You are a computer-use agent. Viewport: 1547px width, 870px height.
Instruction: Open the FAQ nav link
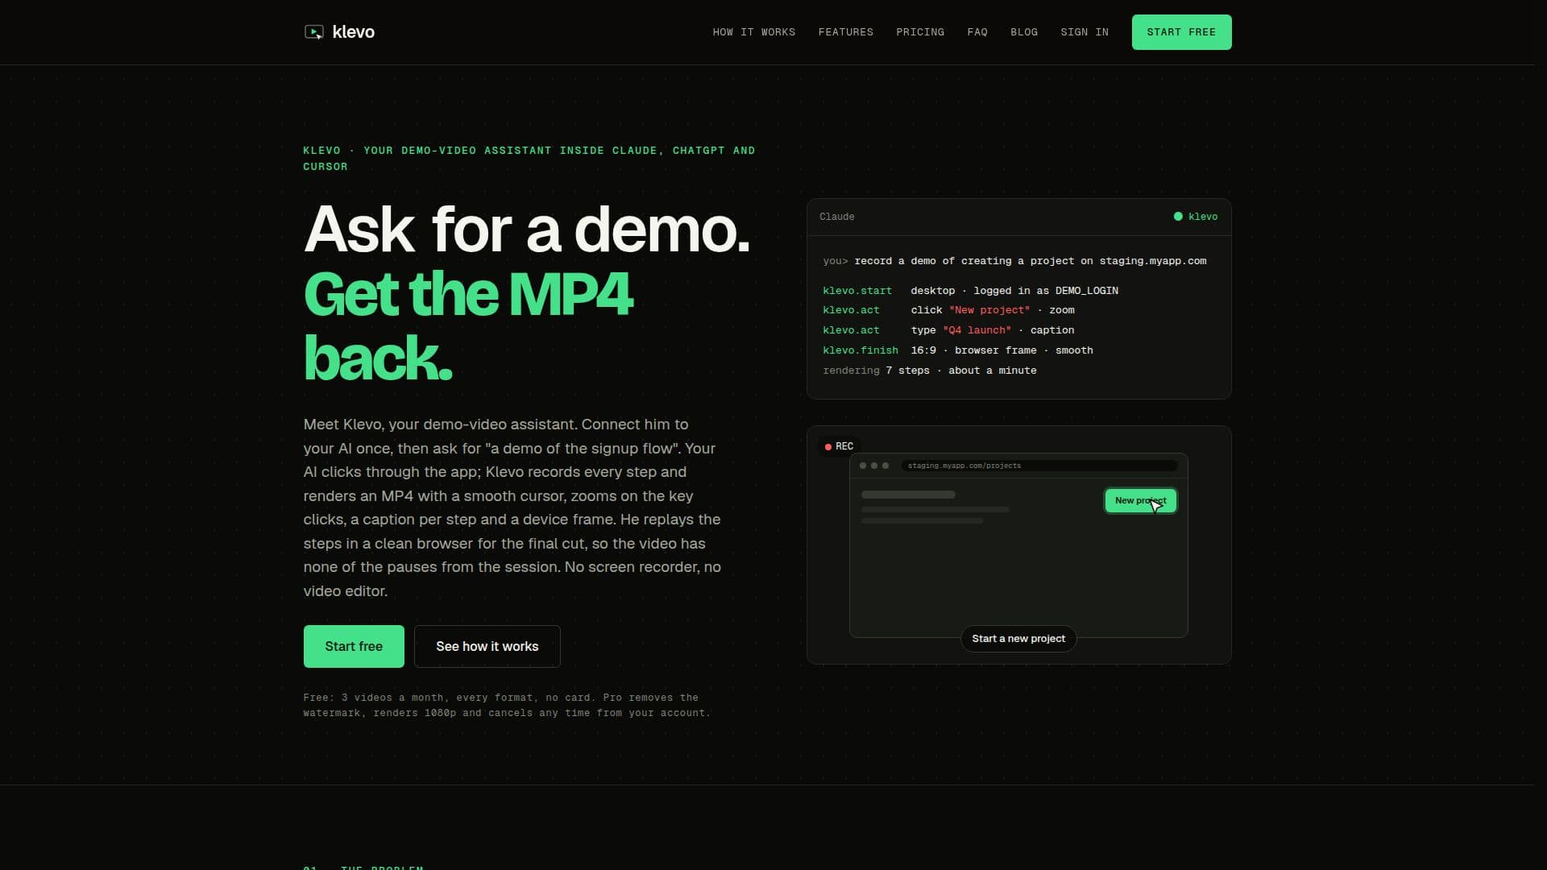point(977,32)
